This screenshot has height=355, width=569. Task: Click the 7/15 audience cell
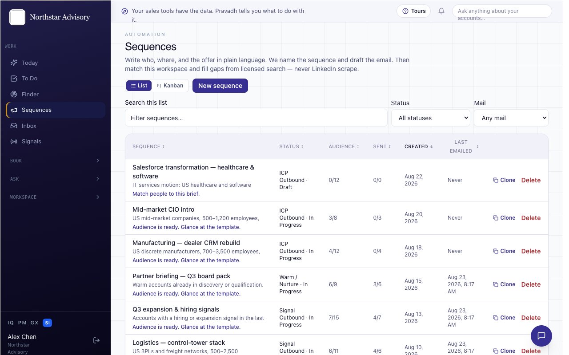pos(334,318)
